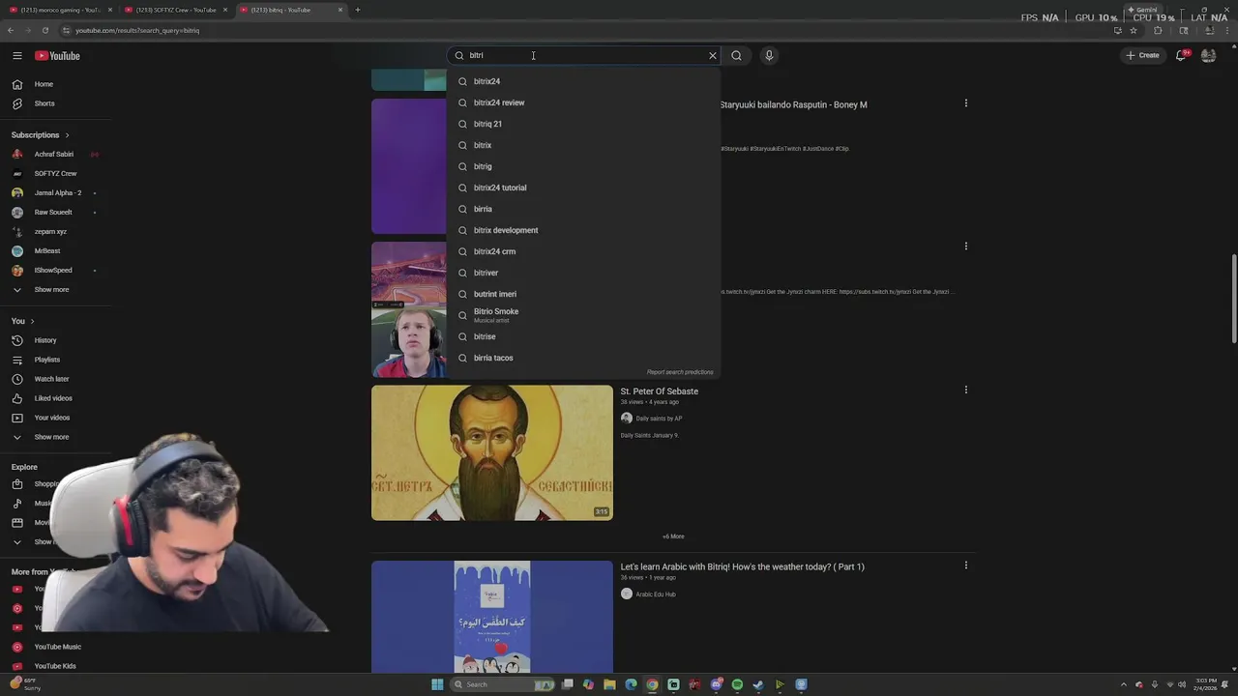Click the YouTube search input field

pyautogui.click(x=585, y=55)
